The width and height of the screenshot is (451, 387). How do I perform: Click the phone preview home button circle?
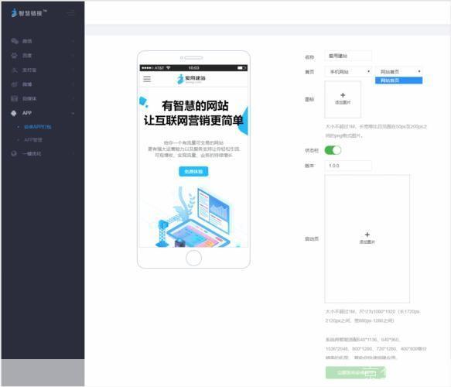tap(193, 258)
